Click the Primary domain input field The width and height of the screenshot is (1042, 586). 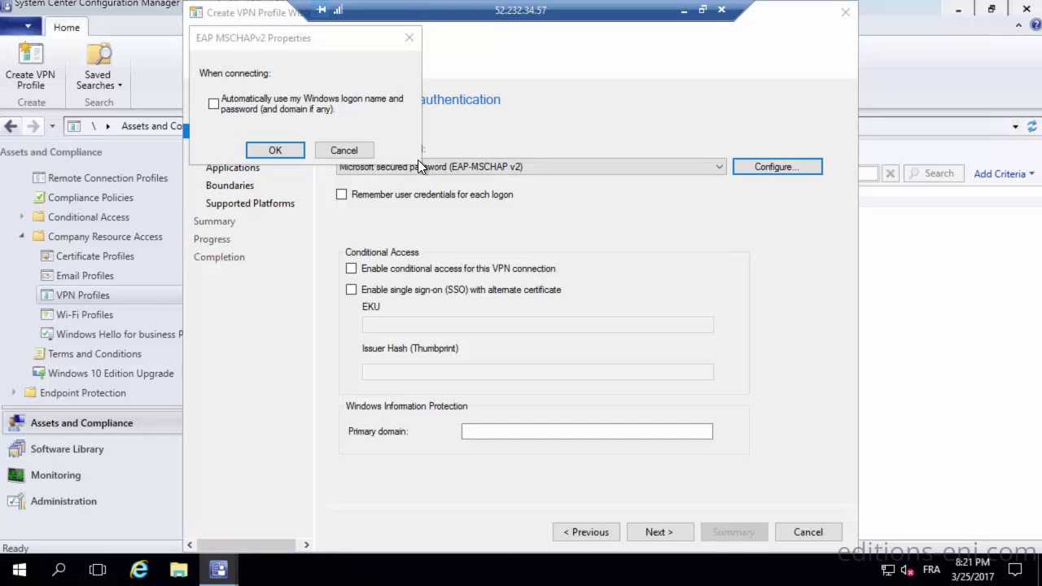click(x=587, y=431)
